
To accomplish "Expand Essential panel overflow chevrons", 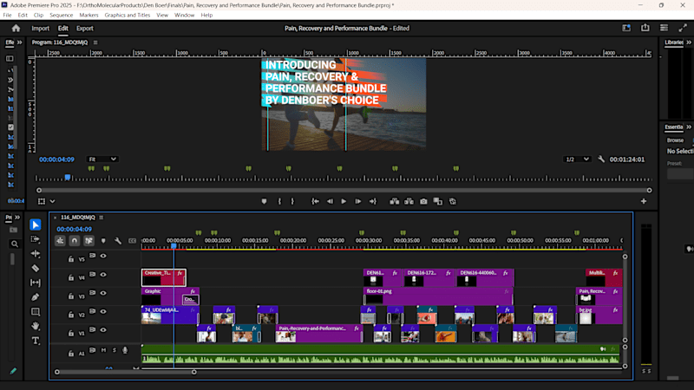I will pos(689,127).
